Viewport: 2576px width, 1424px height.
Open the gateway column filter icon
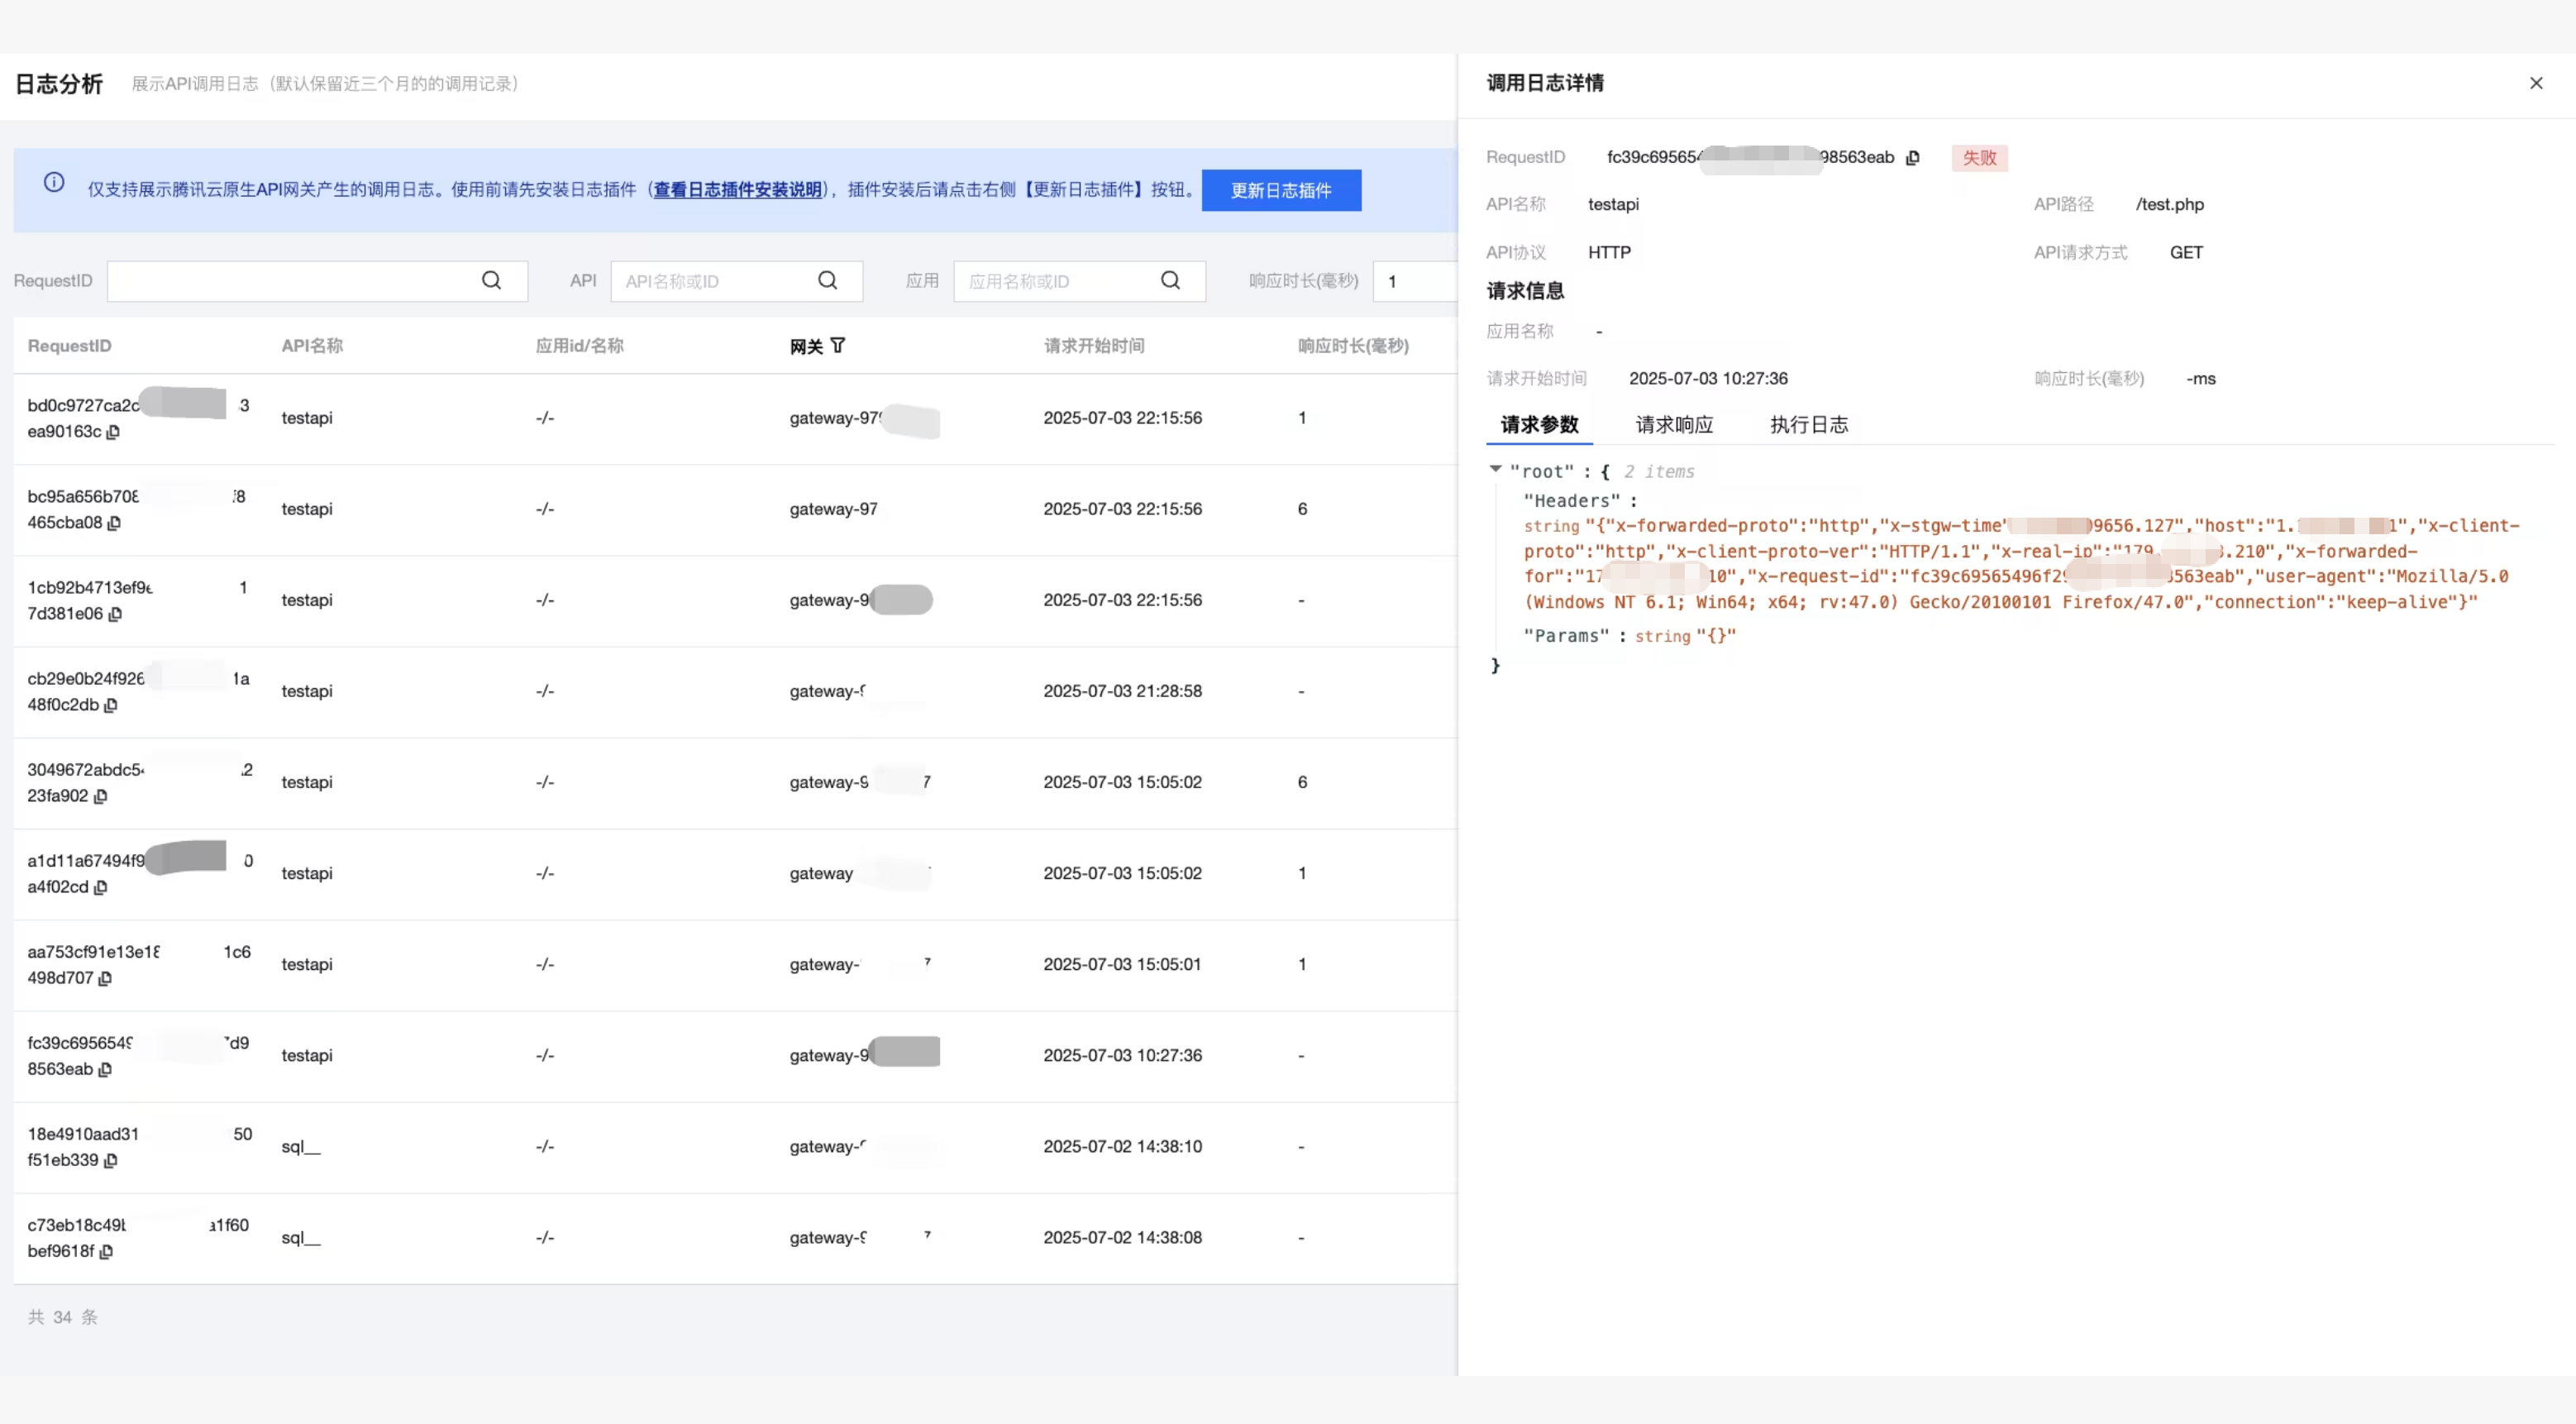838,346
